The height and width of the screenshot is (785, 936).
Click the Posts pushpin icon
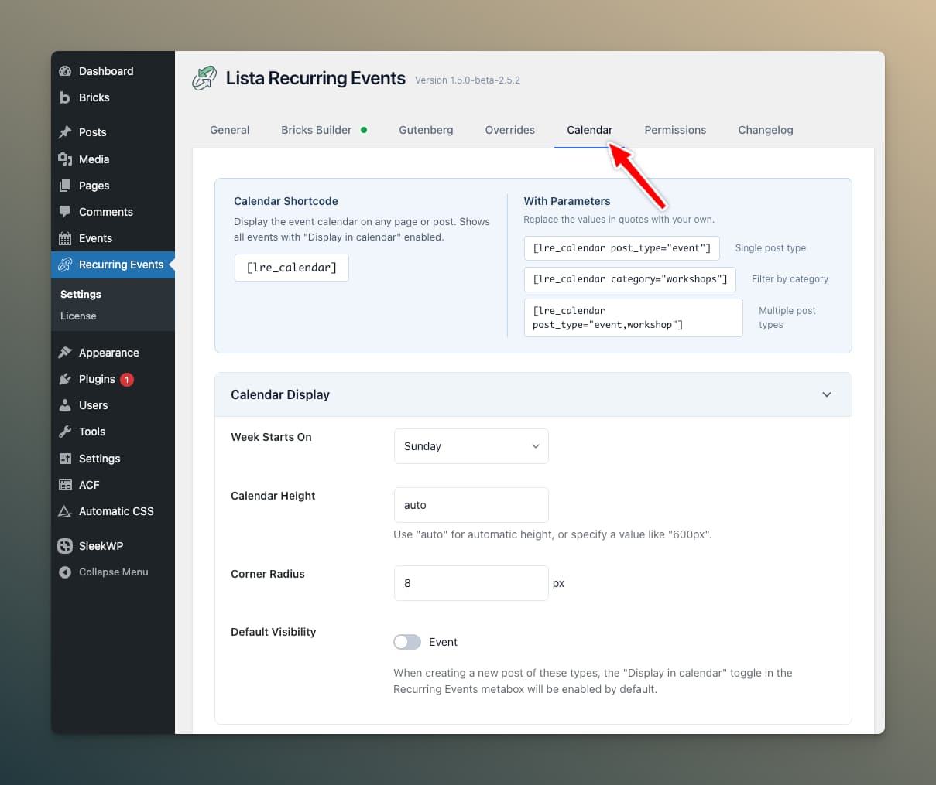(x=65, y=132)
